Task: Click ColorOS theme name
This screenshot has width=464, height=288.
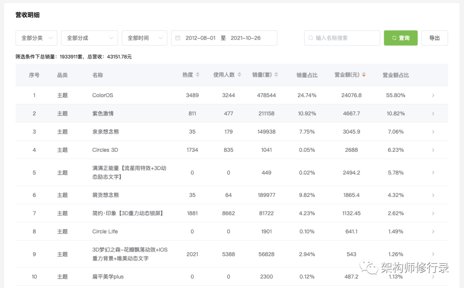Action: pos(103,95)
